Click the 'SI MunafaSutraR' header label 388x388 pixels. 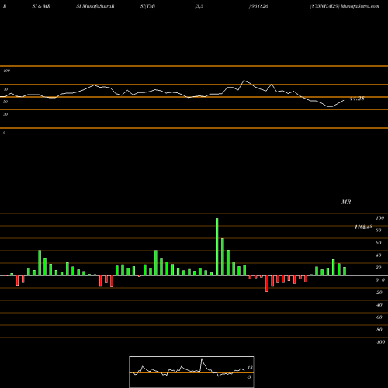(95, 6)
